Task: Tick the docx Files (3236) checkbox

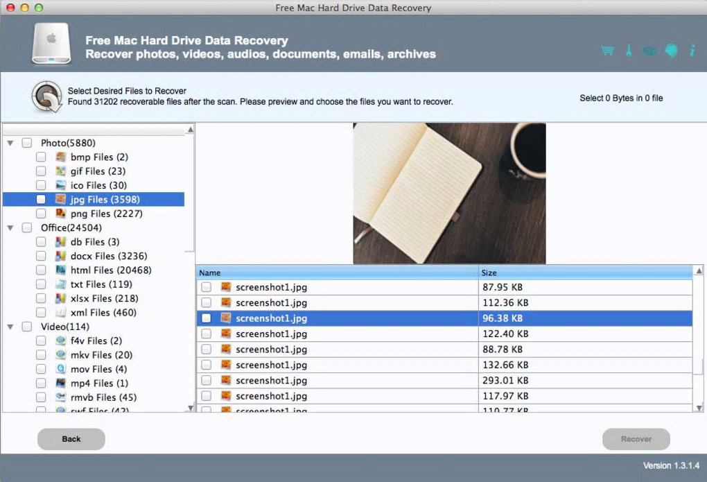Action: tap(41, 256)
